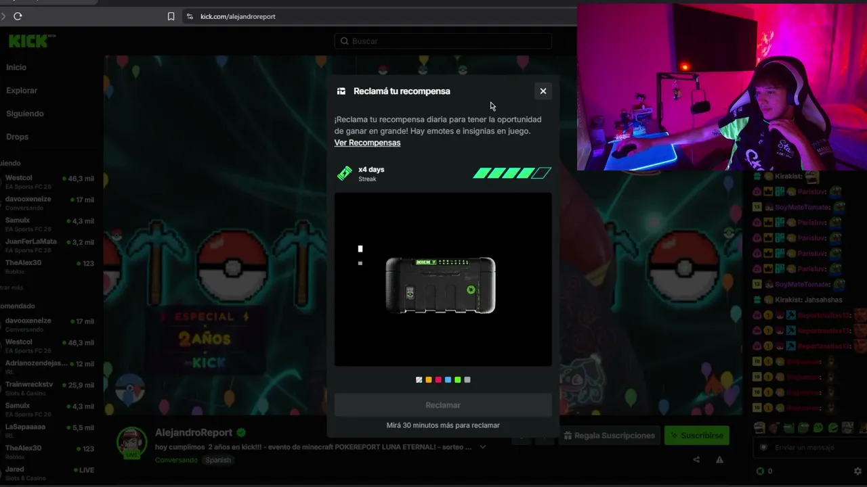Open the Kick logo home link
Viewport: 867px width, 487px height.
tap(32, 41)
